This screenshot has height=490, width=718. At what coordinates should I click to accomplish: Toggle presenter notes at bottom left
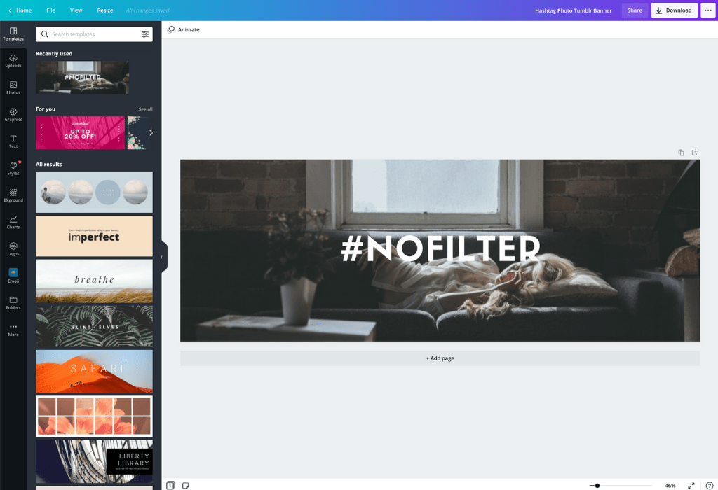coord(186,485)
